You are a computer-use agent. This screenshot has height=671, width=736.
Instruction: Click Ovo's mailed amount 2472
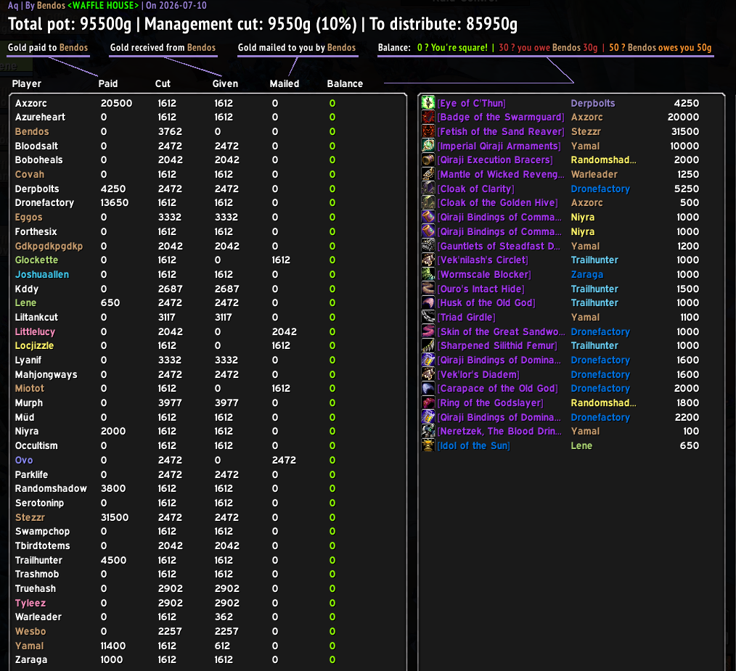coord(284,461)
